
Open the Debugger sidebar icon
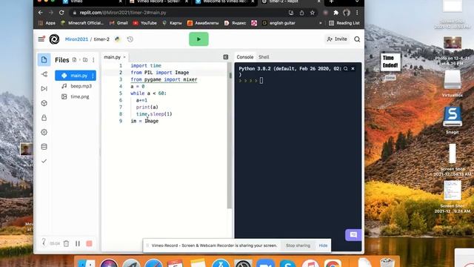(44, 89)
